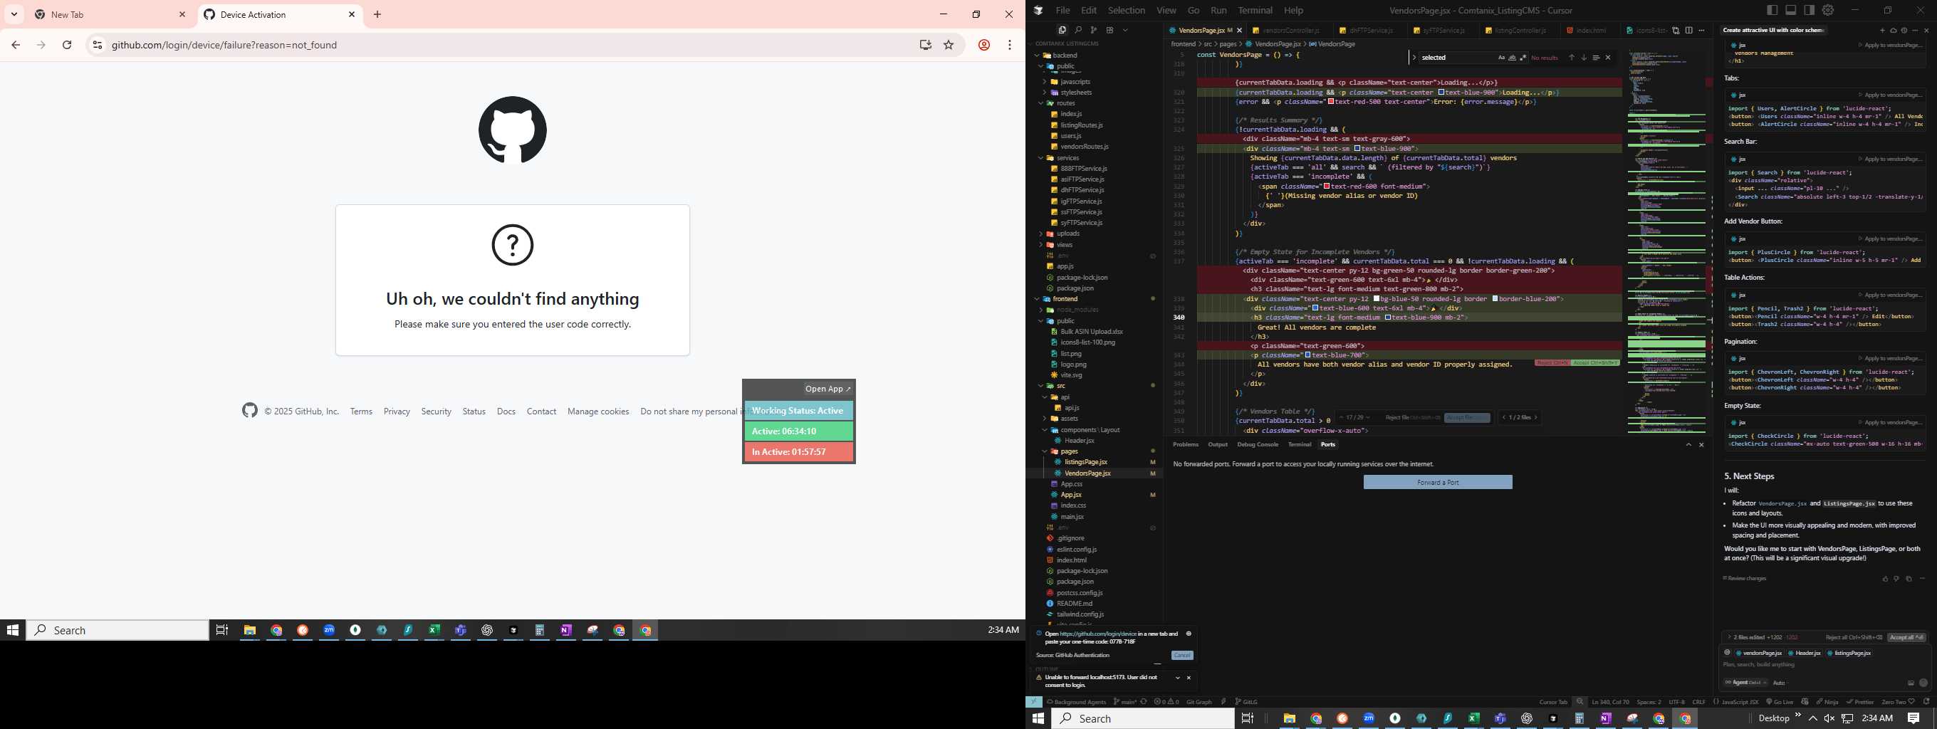Open the Terminal menu in Cursor
Viewport: 1937px width, 729px height.
(x=1255, y=10)
